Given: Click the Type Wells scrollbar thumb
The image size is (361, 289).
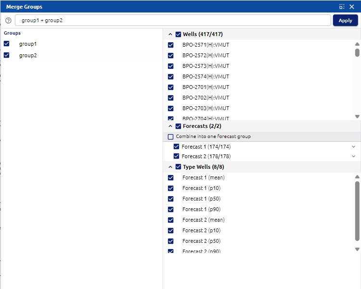Looking at the screenshot, I should [x=357, y=211].
